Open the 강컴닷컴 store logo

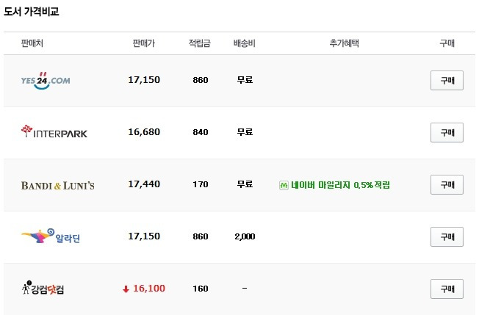(43, 288)
